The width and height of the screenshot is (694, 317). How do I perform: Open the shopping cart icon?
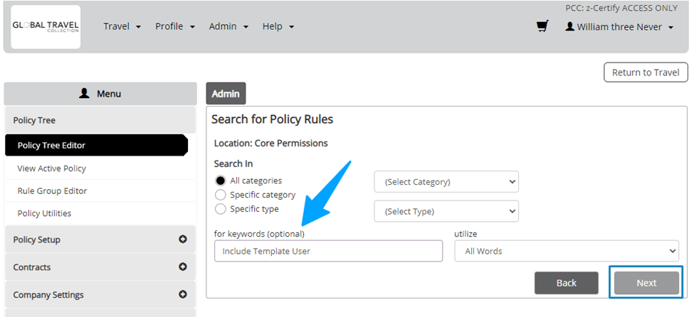pyautogui.click(x=542, y=26)
